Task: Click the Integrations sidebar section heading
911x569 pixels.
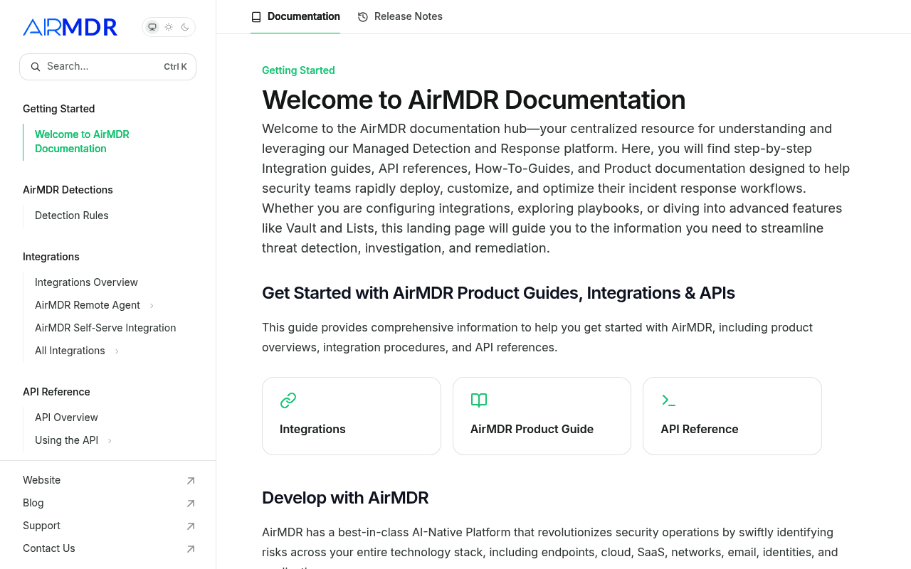Action: (51, 257)
